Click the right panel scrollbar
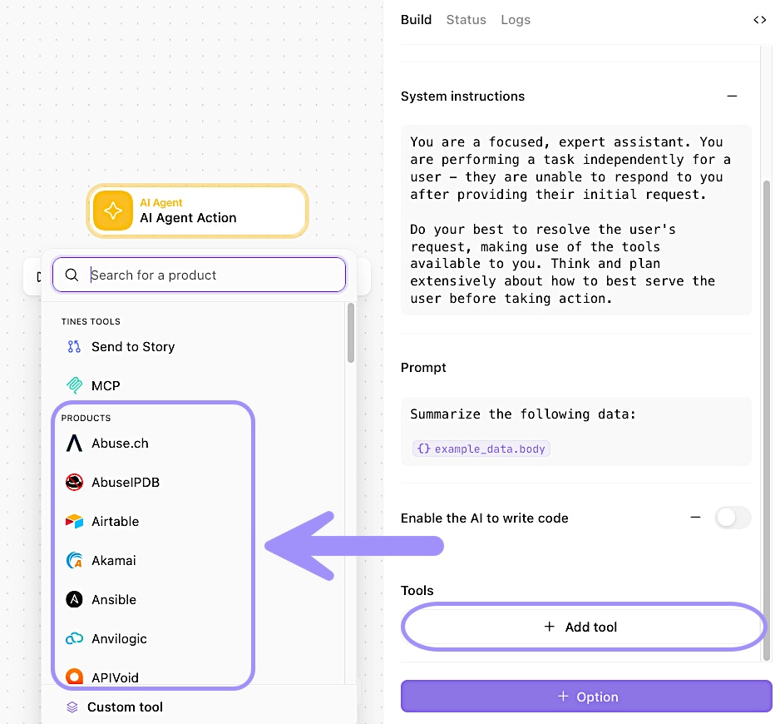Viewport: 780px width, 724px height. click(767, 421)
